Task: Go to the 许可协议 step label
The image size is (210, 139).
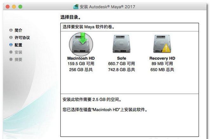Action: pos(22,37)
